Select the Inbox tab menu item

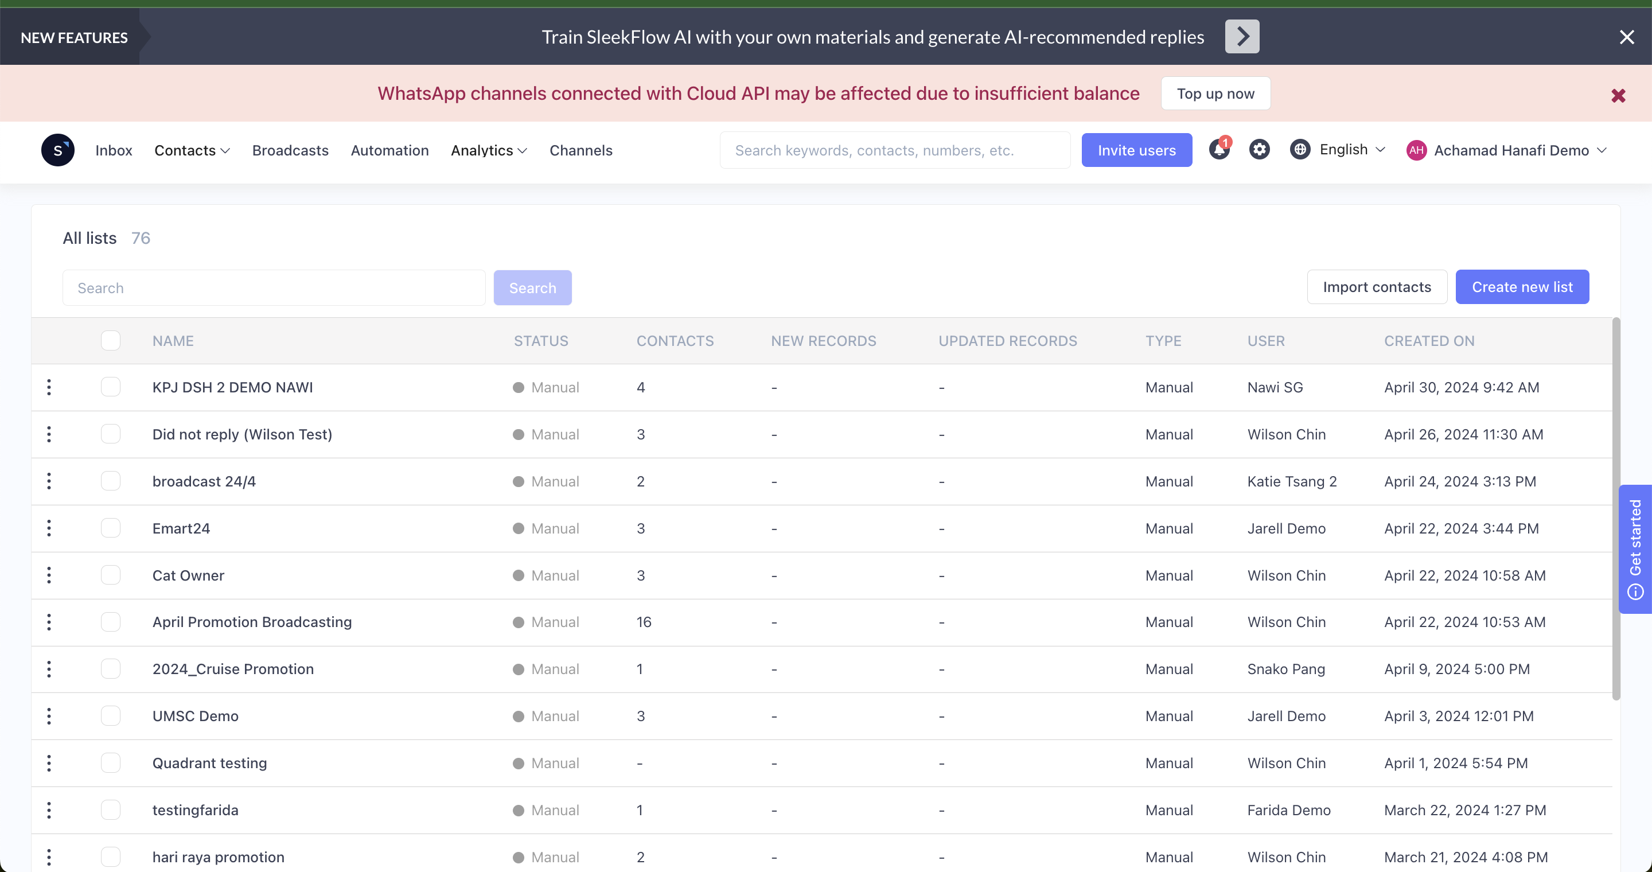coord(115,151)
